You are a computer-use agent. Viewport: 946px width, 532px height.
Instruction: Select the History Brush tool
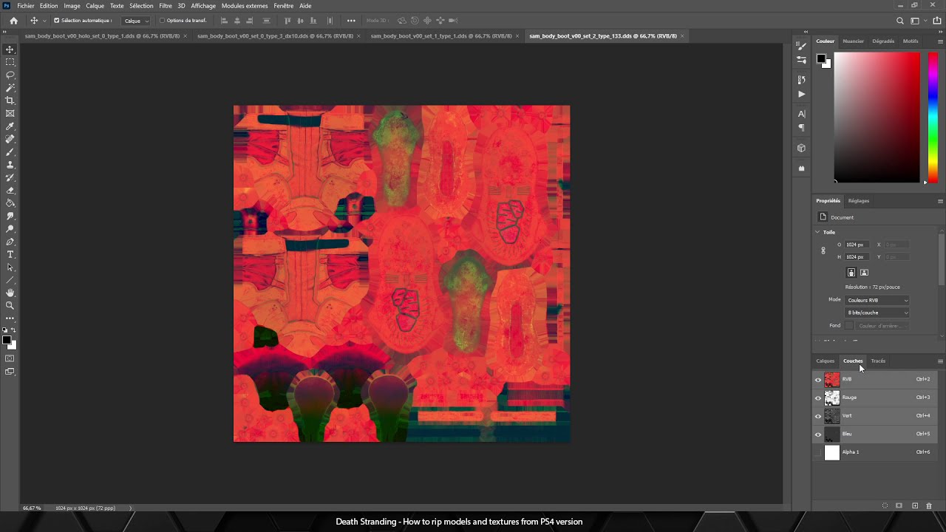pyautogui.click(x=10, y=177)
